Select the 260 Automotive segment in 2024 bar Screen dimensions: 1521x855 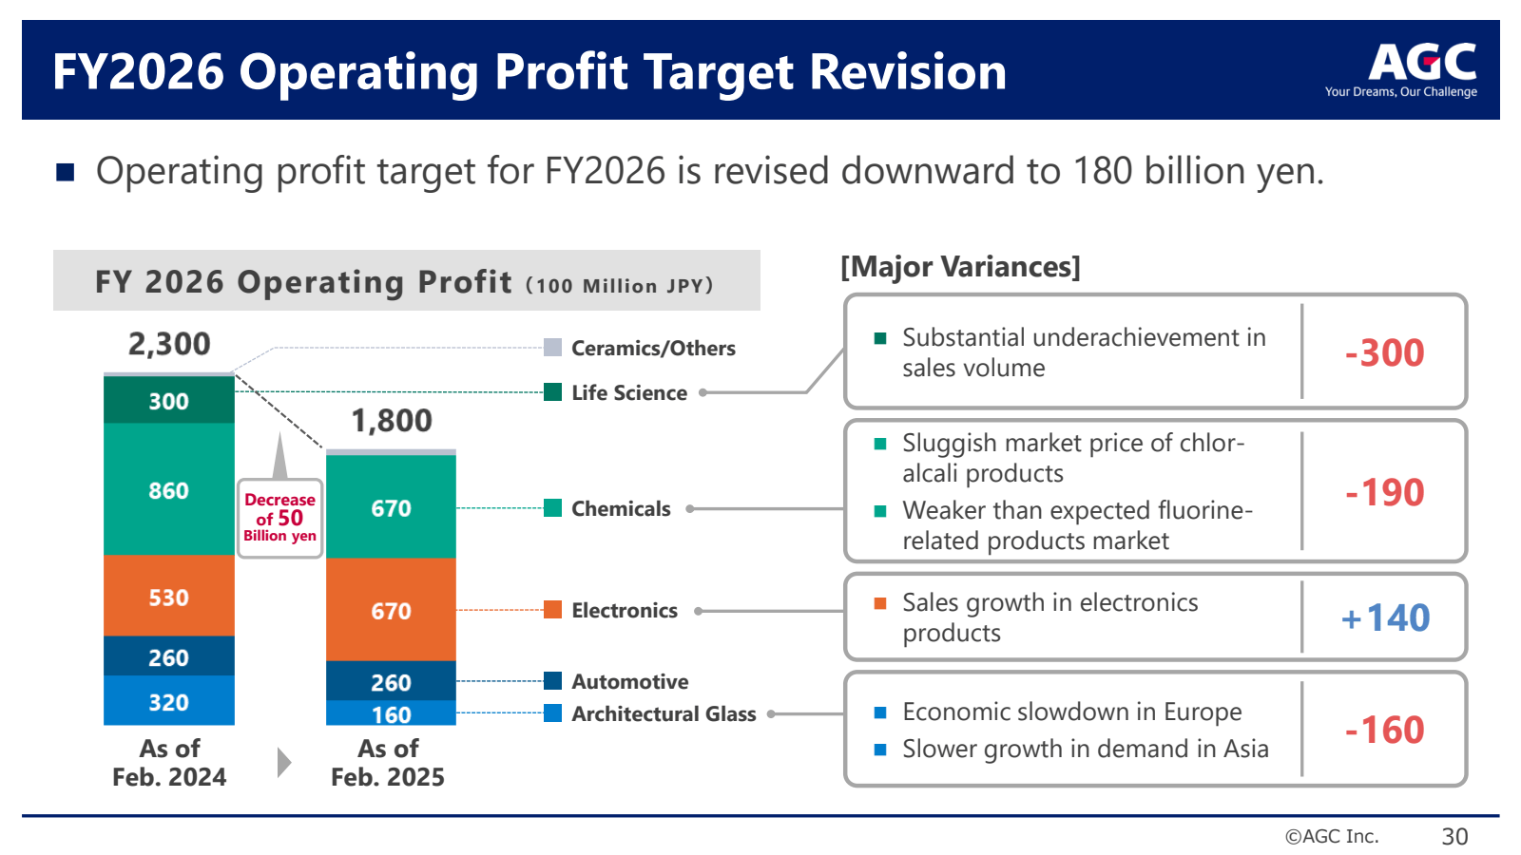pos(169,656)
